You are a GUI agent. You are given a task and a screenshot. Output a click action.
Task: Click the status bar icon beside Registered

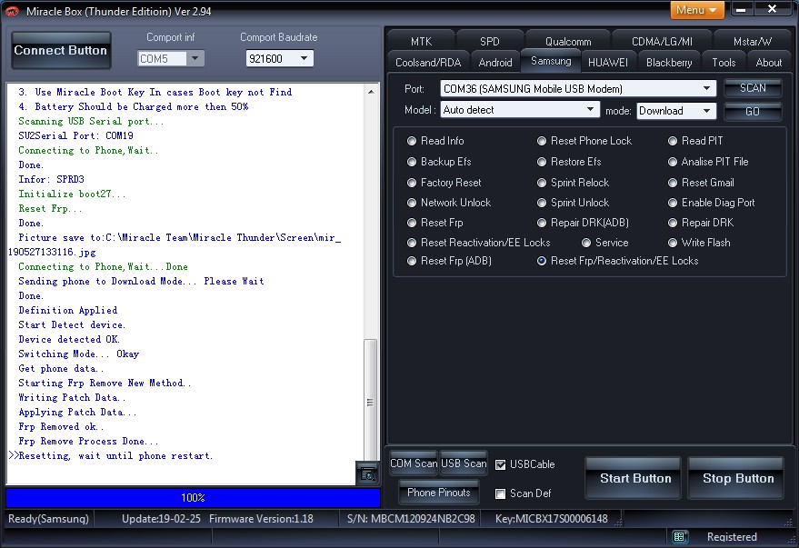[679, 537]
